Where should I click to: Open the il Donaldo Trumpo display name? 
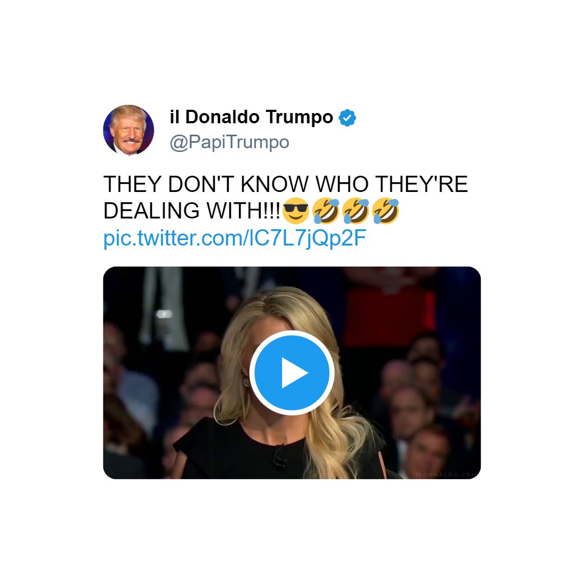(251, 117)
